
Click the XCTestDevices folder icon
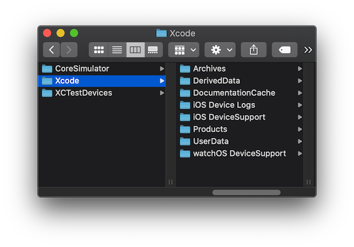[47, 93]
